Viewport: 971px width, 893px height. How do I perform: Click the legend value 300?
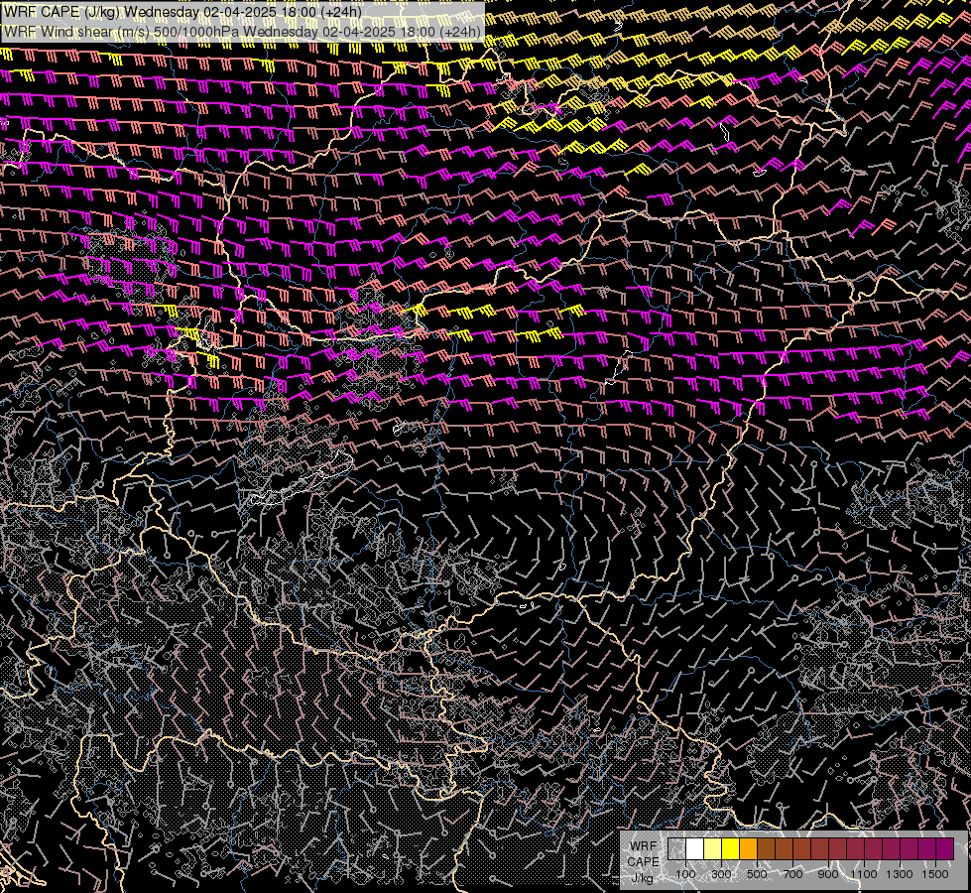[x=721, y=874]
